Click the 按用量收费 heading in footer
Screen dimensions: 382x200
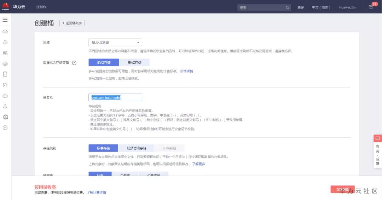(x=45, y=187)
